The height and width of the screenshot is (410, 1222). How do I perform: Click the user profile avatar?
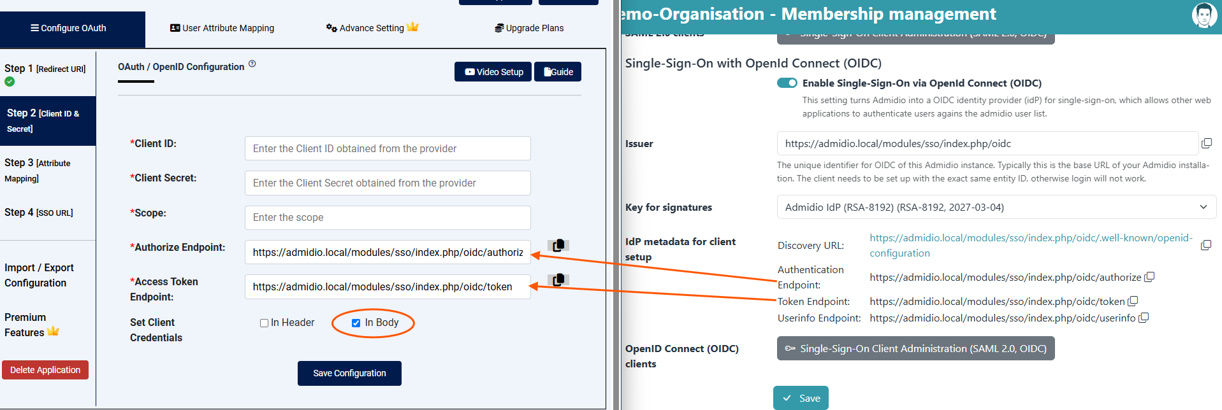pyautogui.click(x=1204, y=15)
